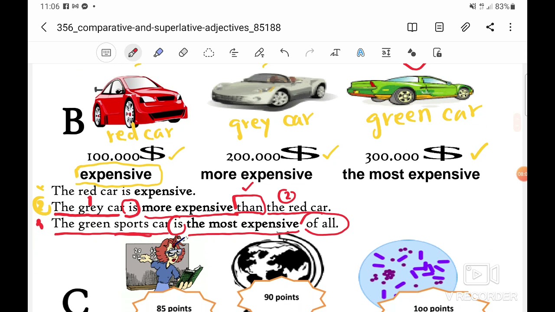Open the Messenger notification icon in status bar
The height and width of the screenshot is (312, 555).
[85, 6]
